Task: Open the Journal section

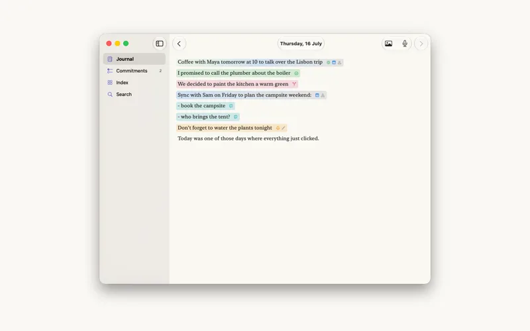Action: (134, 59)
